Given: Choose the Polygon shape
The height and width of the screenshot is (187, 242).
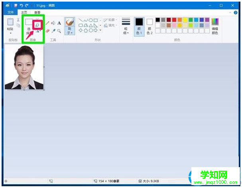Looking at the screenshot, I should pos(86,25).
